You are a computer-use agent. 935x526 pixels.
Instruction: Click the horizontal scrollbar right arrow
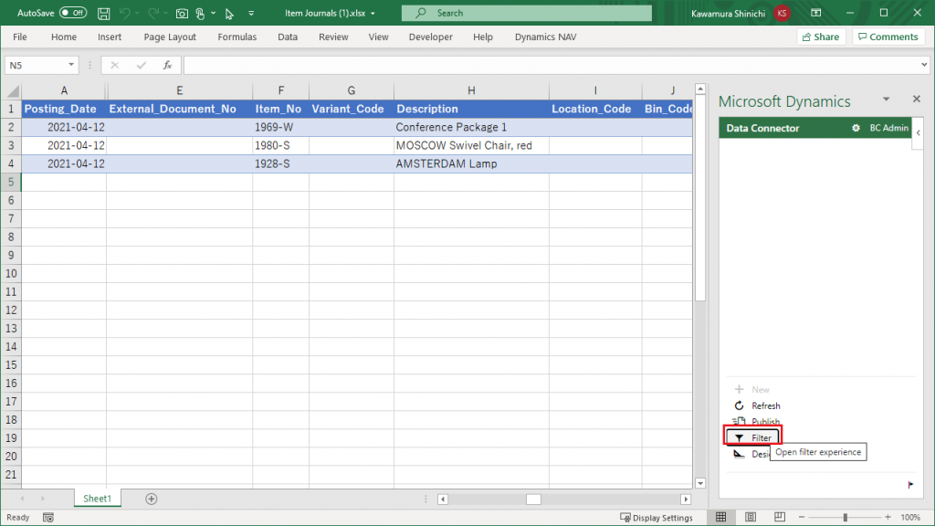686,500
